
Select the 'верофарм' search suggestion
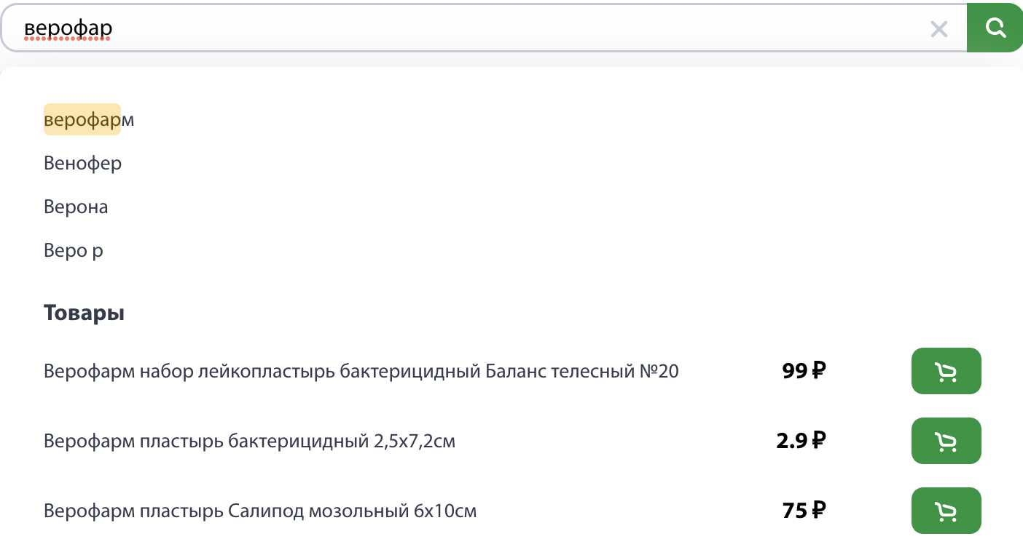(89, 119)
